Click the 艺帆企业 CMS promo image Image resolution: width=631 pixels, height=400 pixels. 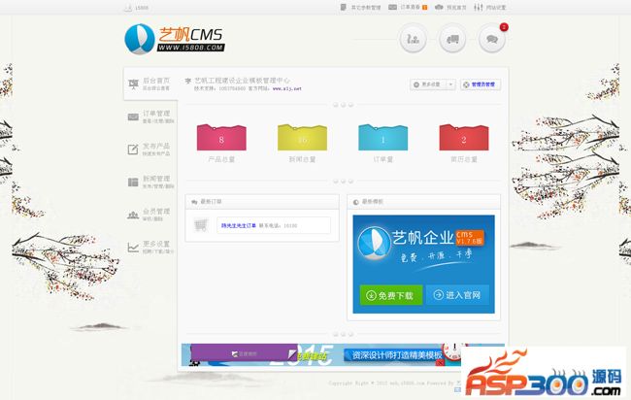(424, 264)
